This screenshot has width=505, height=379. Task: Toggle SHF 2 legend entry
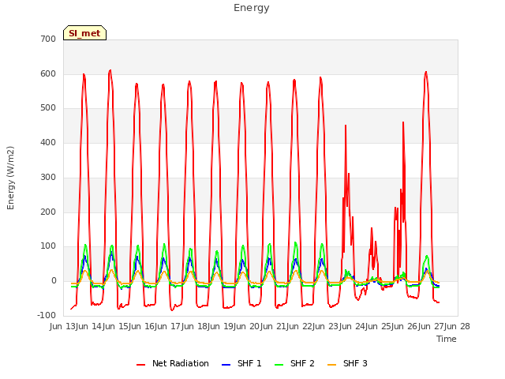pyautogui.click(x=294, y=363)
